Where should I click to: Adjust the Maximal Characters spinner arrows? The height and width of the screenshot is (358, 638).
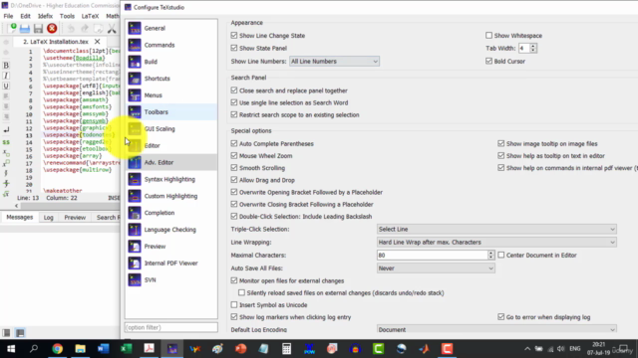(490, 255)
